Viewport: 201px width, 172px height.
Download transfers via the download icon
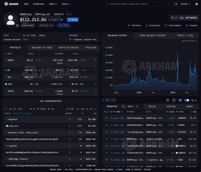[196, 100]
